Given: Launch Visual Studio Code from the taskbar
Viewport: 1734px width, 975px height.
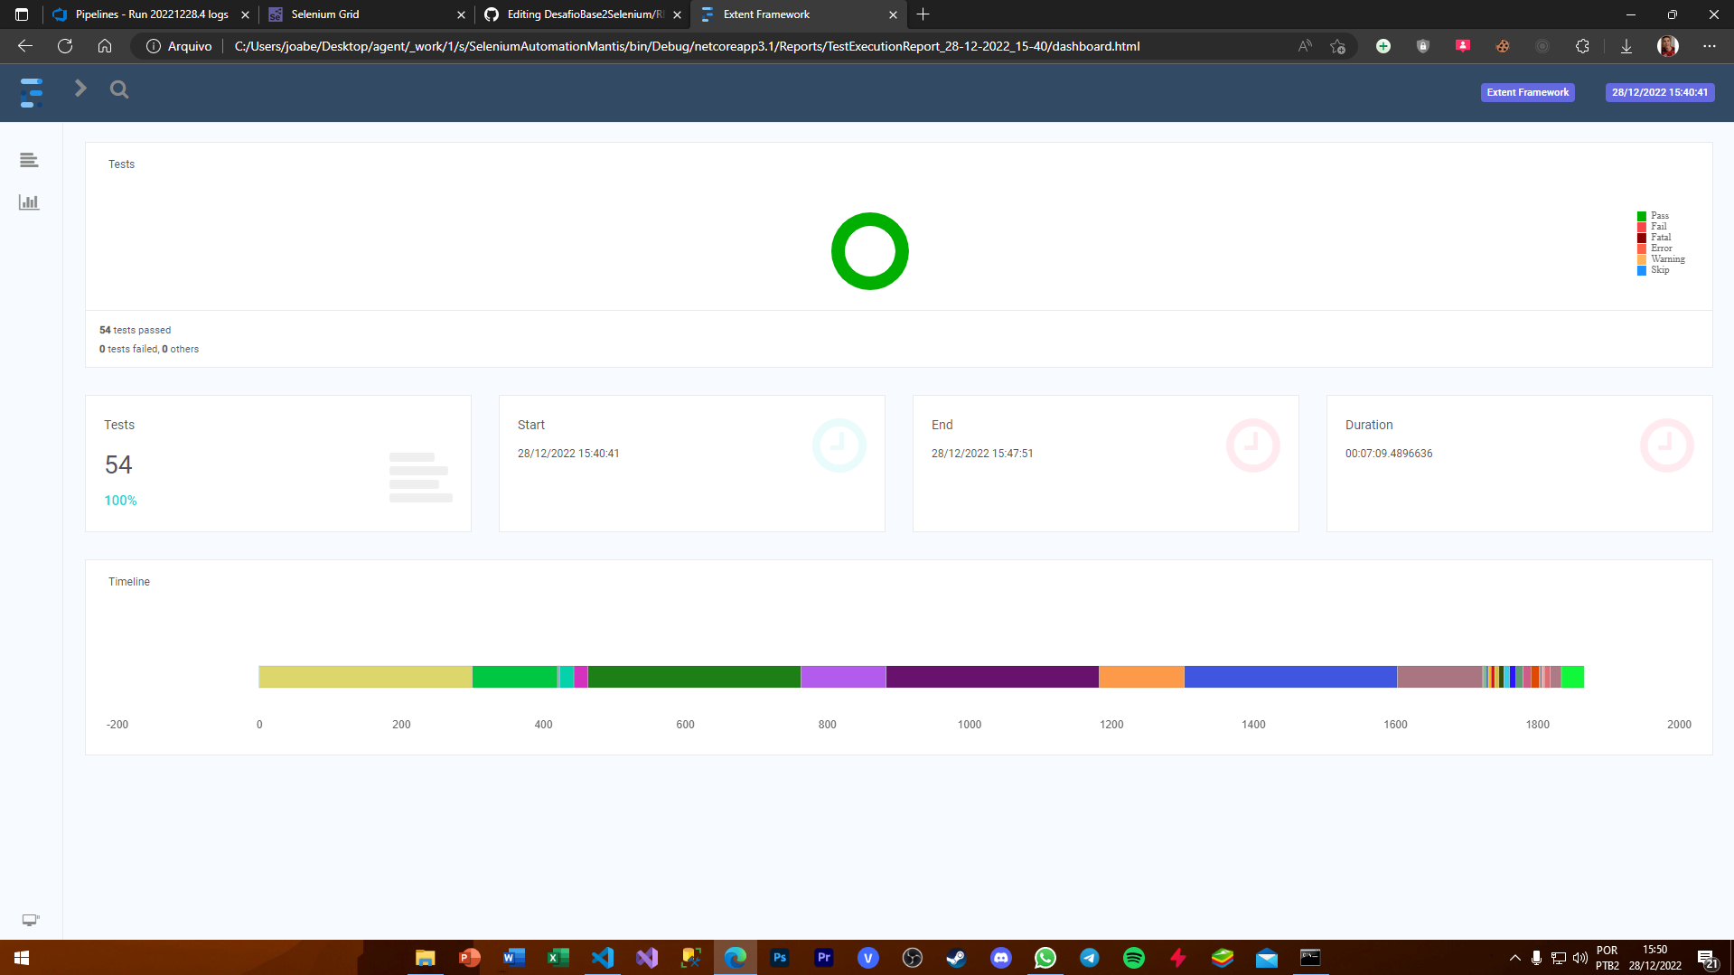Looking at the screenshot, I should pos(602,957).
